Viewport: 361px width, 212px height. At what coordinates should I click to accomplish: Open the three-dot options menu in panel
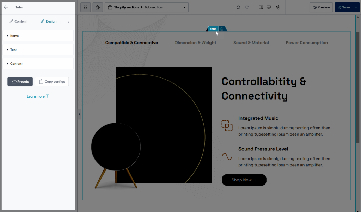coord(69,21)
